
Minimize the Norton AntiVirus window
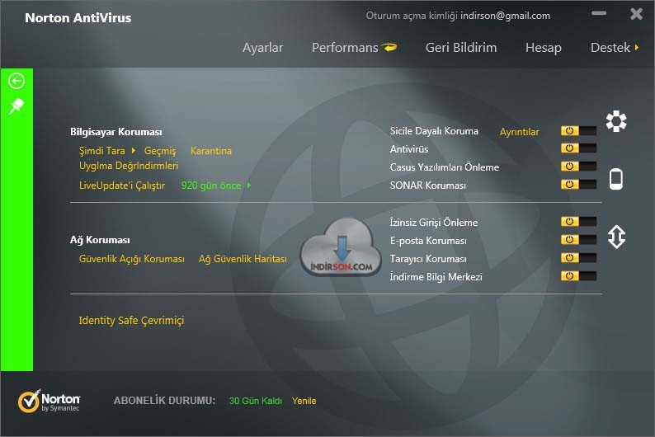pyautogui.click(x=599, y=13)
